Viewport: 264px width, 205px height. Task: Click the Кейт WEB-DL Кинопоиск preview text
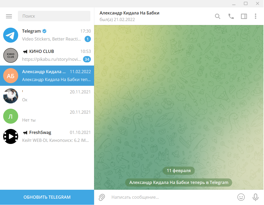coord(55,140)
